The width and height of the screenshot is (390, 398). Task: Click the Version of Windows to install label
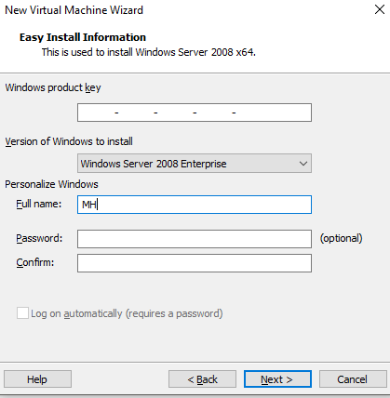69,141
